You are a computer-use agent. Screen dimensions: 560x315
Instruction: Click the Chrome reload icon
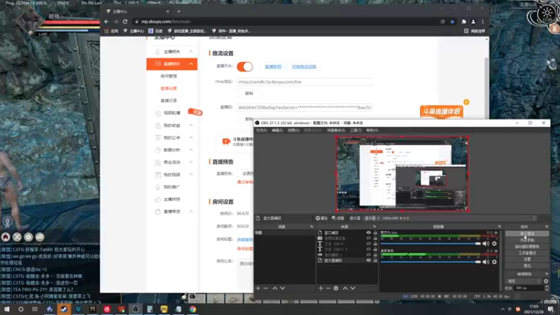[x=125, y=22]
